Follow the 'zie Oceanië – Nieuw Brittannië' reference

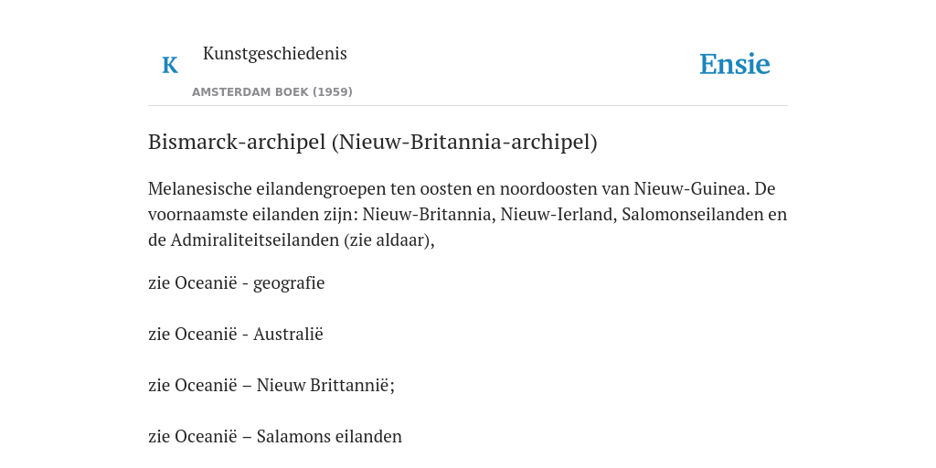271,385
